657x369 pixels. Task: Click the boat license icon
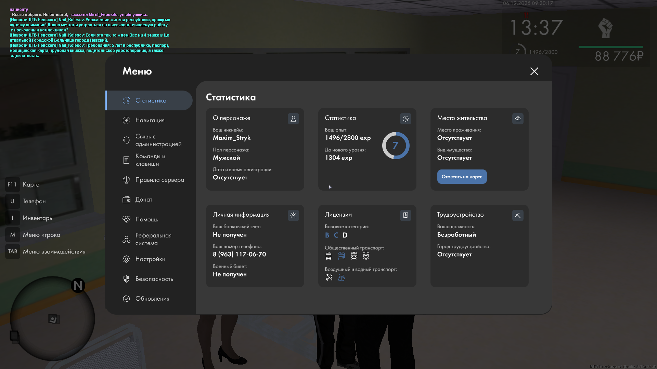(x=341, y=277)
